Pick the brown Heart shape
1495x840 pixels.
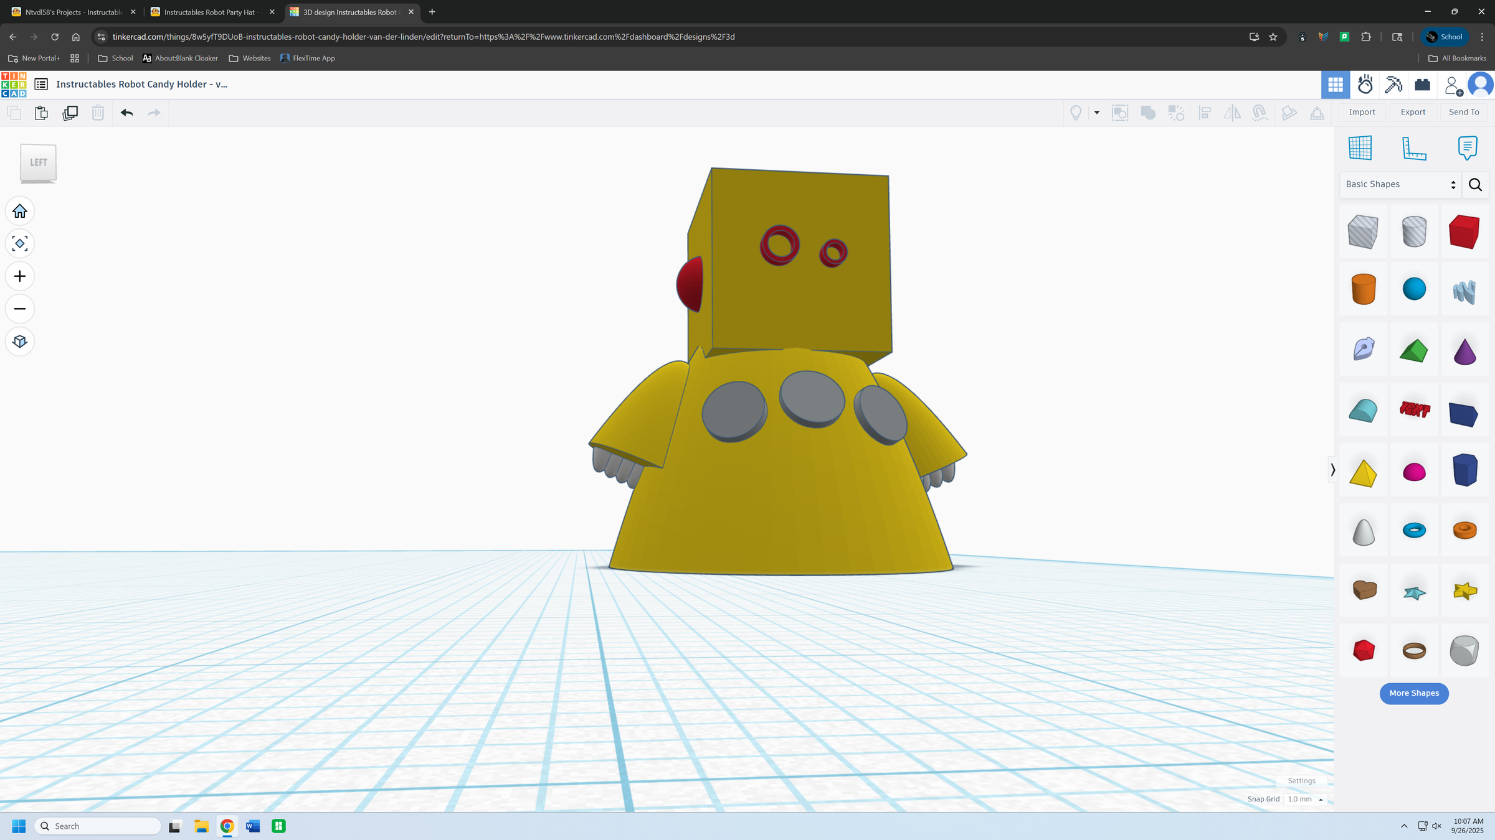point(1363,590)
